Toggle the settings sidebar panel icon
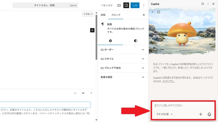Screen dimensions: 218x122 [x=126, y=5]
